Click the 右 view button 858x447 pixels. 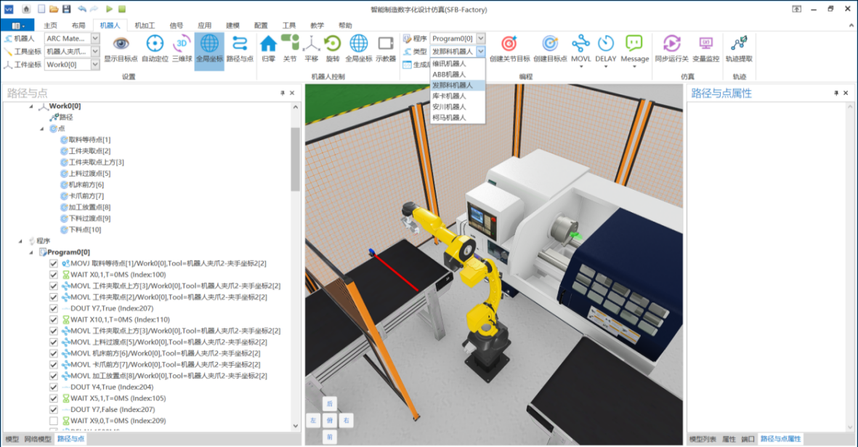[347, 420]
